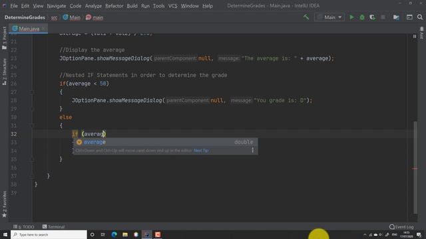Open the Main run configuration dropdown
This screenshot has height=239, width=426.
pyautogui.click(x=329, y=17)
